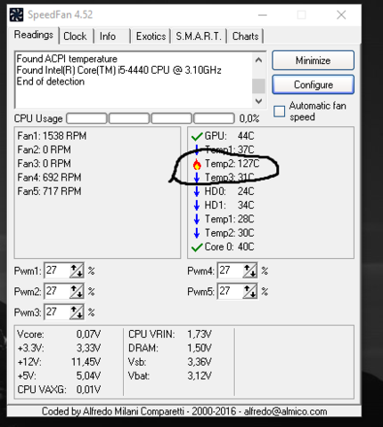
Task: Click the first CPU Usage bar
Action: point(86,118)
